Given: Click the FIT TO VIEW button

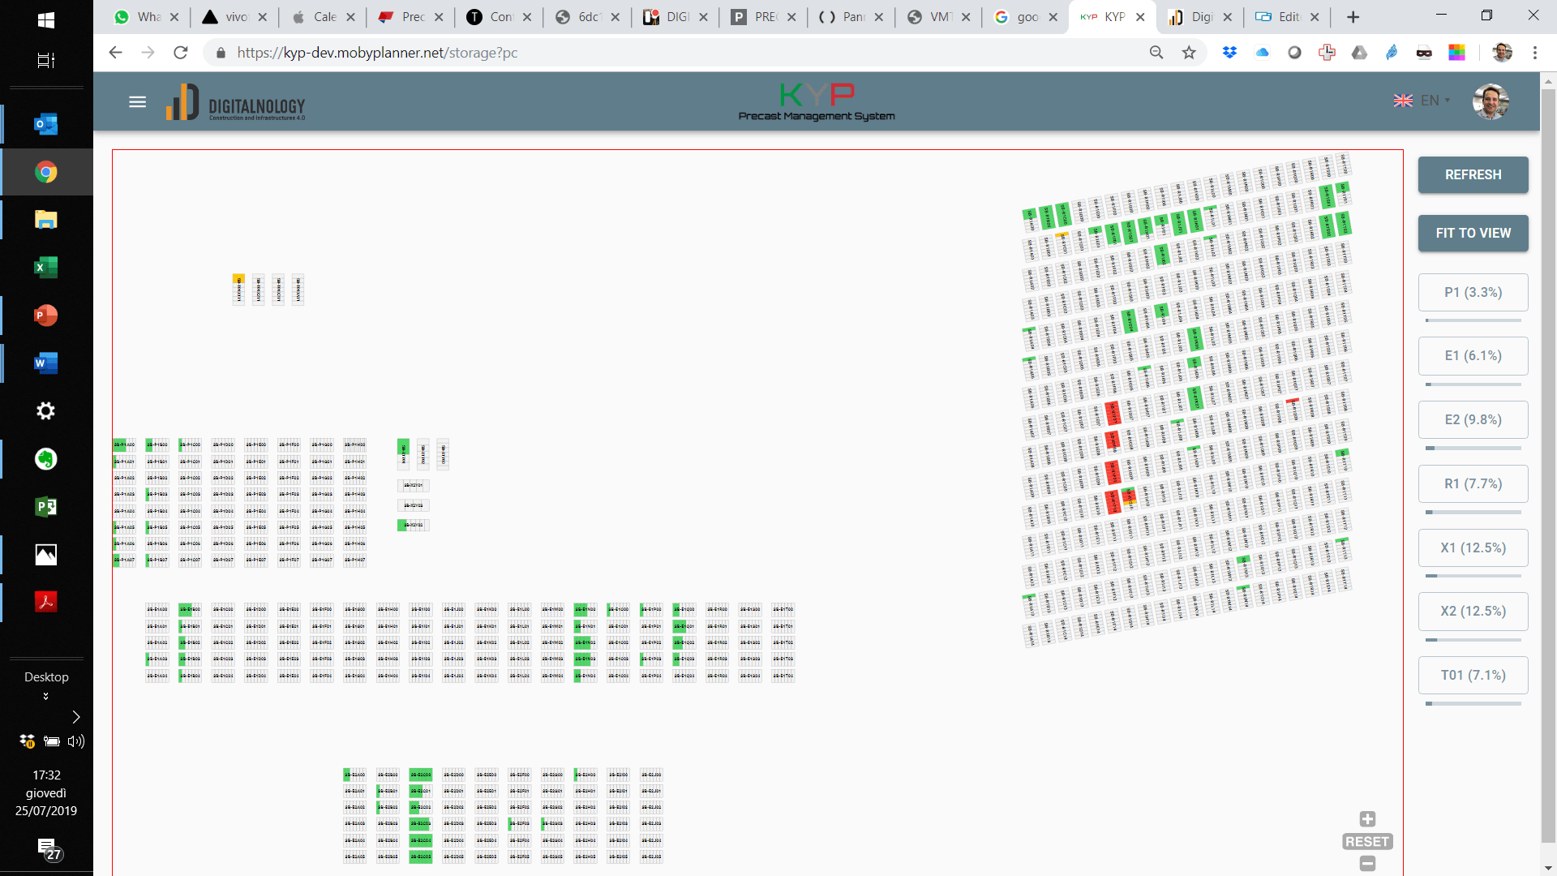Looking at the screenshot, I should 1473,233.
